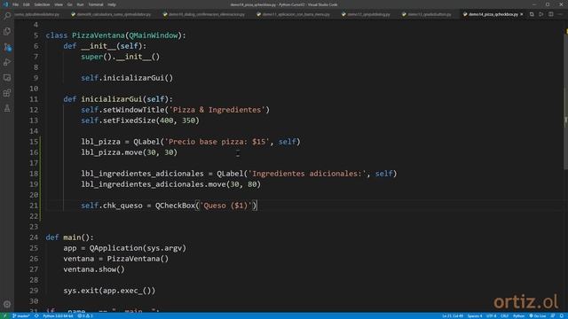This screenshot has width=568, height=319.
Task: Switch to the demo11 aplicacion tab
Action: coord(296,14)
